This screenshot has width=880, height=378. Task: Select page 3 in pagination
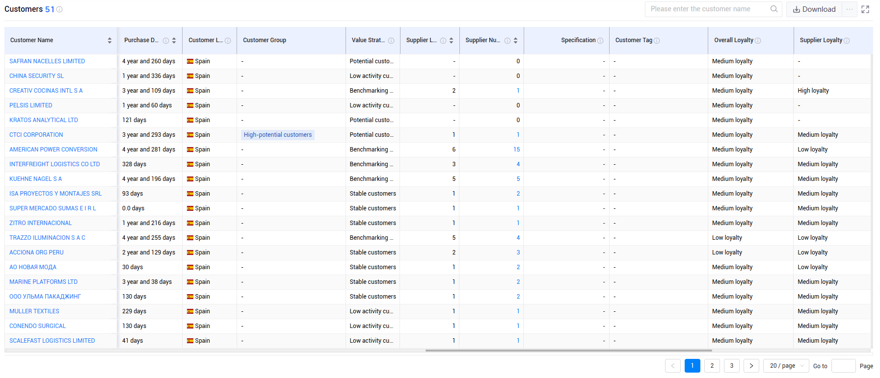732,366
